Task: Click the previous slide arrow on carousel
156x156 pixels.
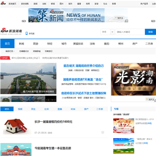Action: [x=2, y=77]
